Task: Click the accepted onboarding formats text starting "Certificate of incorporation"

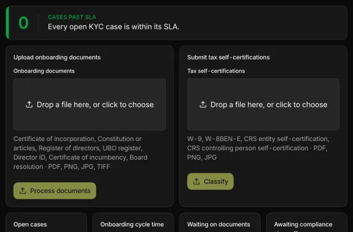Action: click(x=81, y=153)
